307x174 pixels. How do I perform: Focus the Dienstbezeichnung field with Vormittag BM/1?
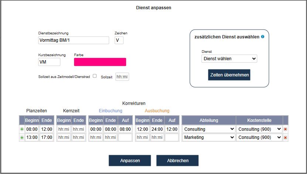[x=74, y=40]
